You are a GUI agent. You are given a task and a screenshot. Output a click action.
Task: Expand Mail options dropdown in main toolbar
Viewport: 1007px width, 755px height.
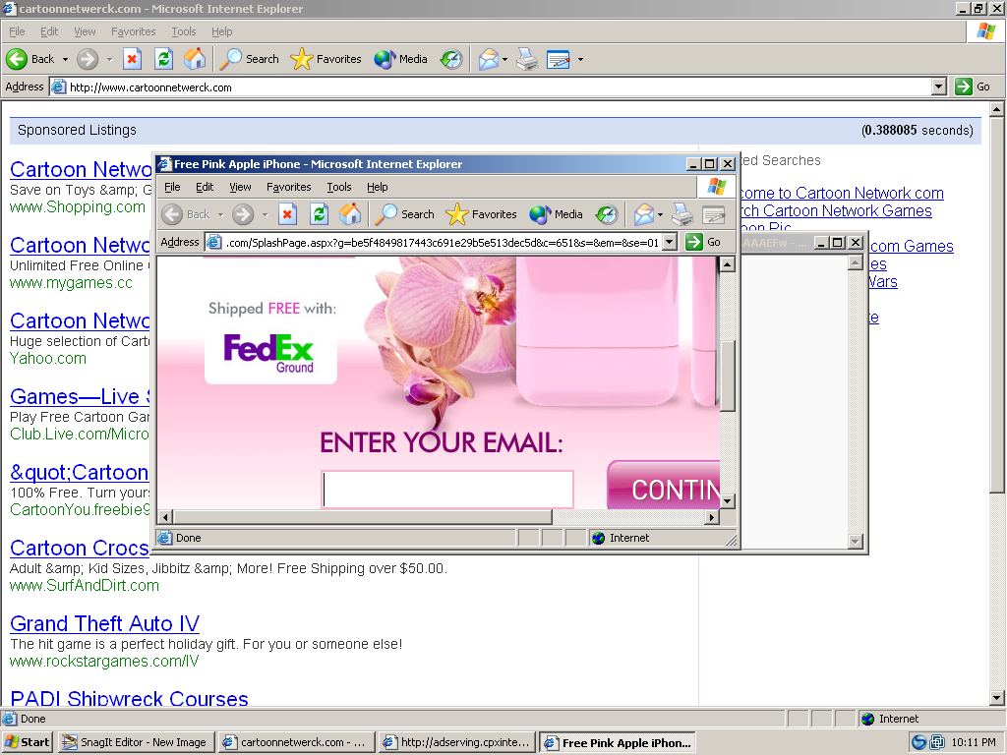pos(504,59)
